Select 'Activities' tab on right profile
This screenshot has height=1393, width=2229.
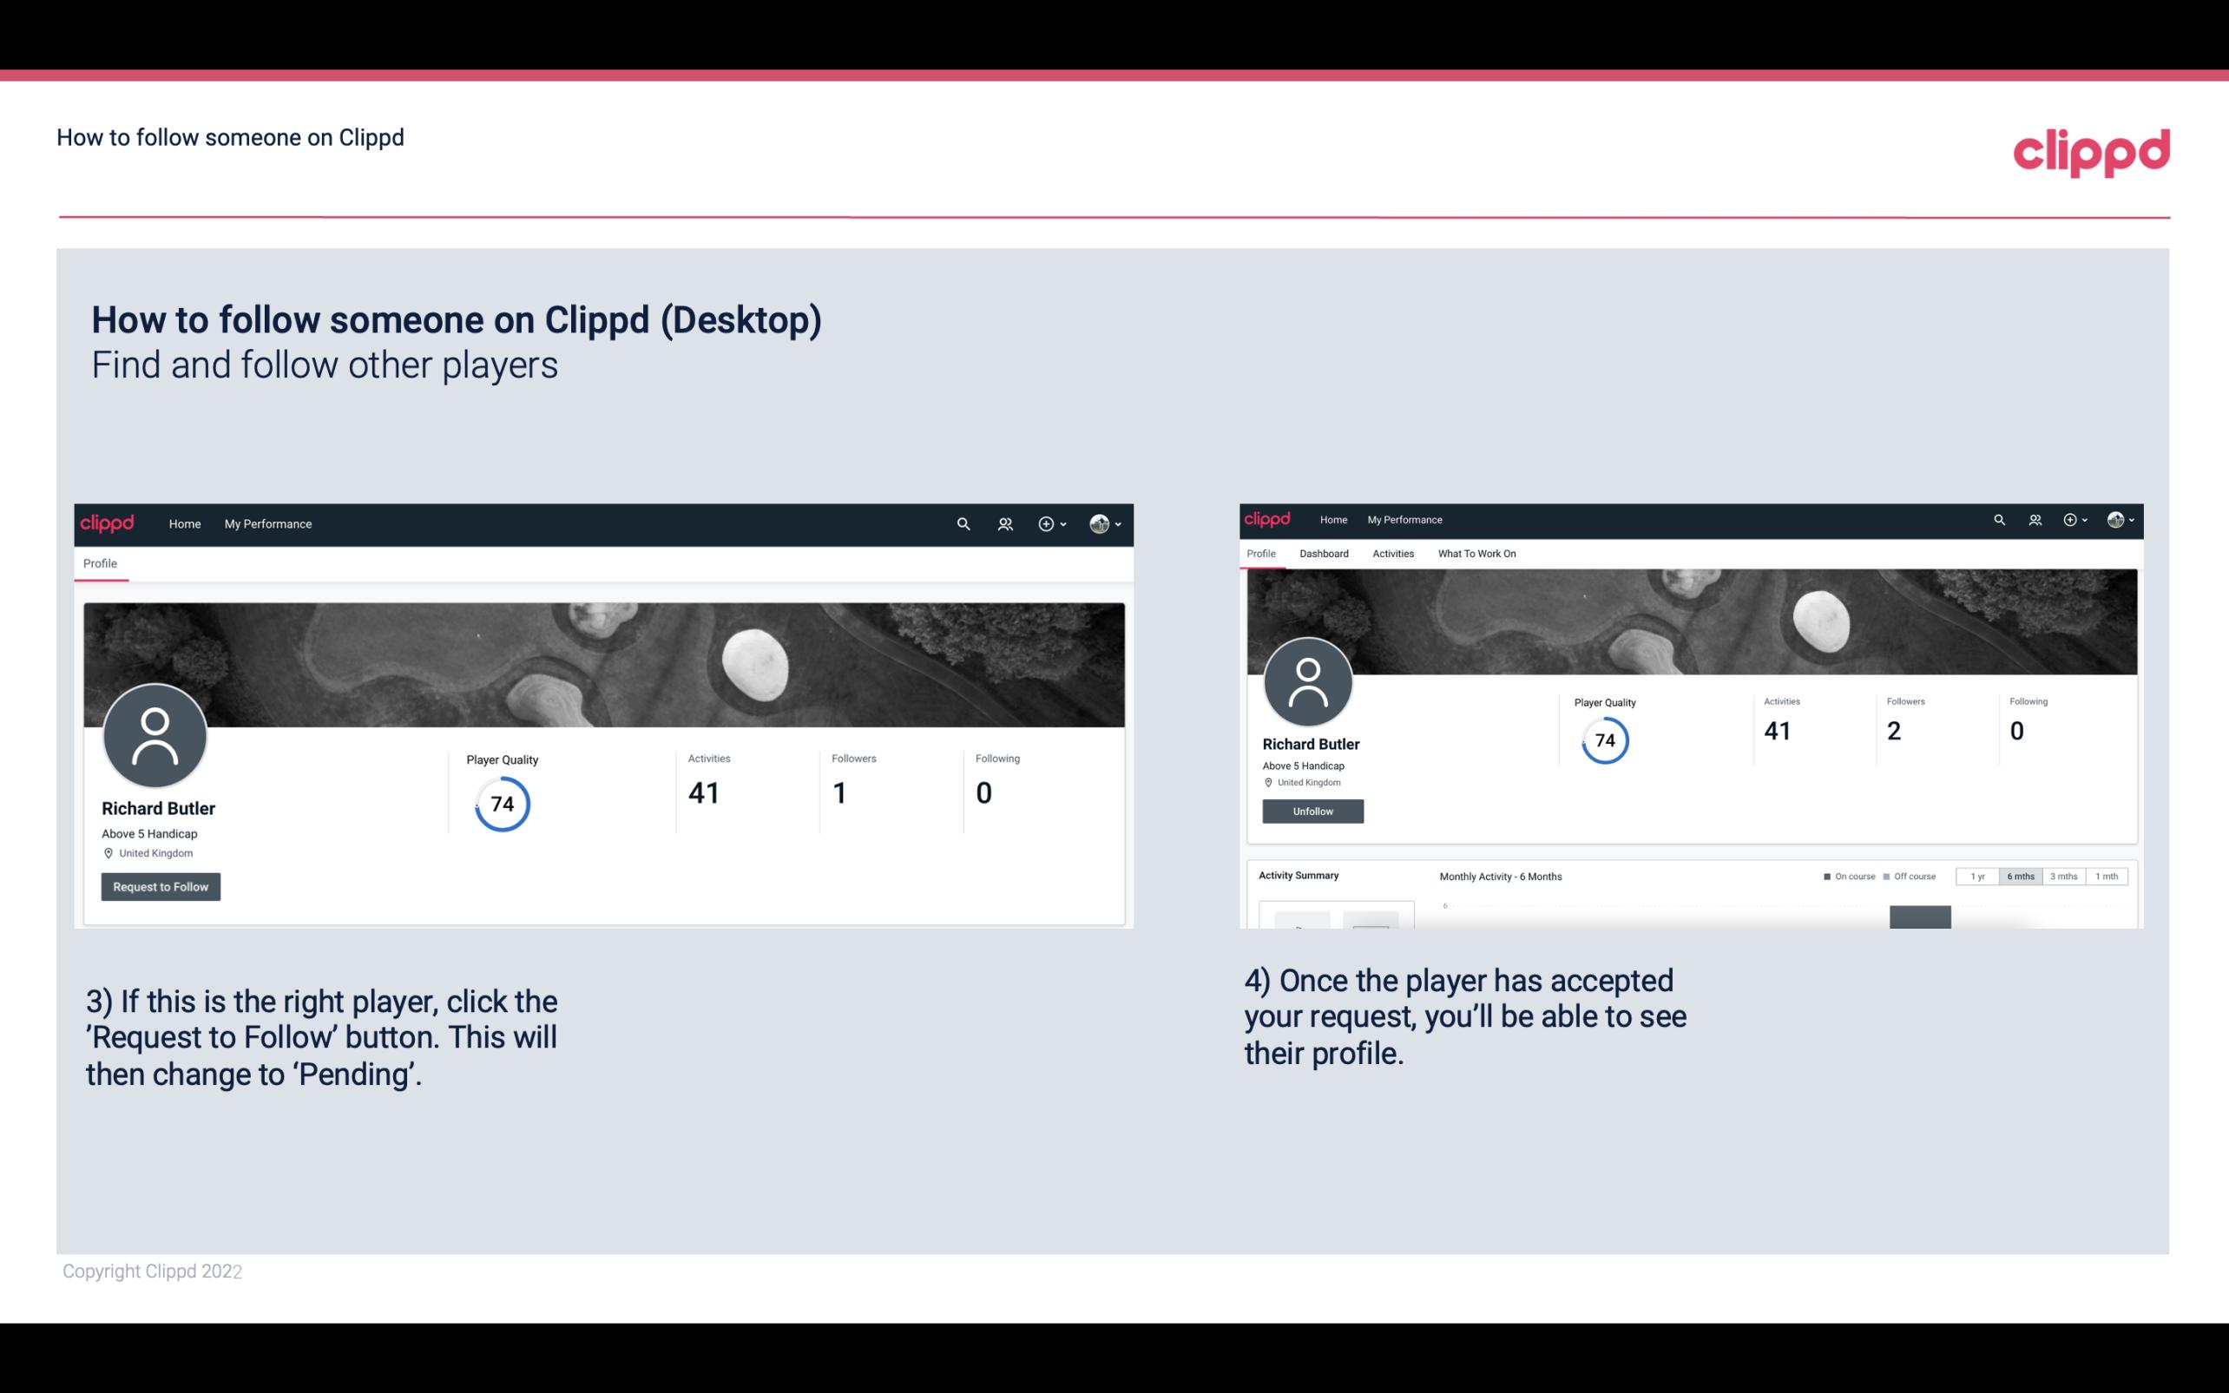[x=1390, y=554]
